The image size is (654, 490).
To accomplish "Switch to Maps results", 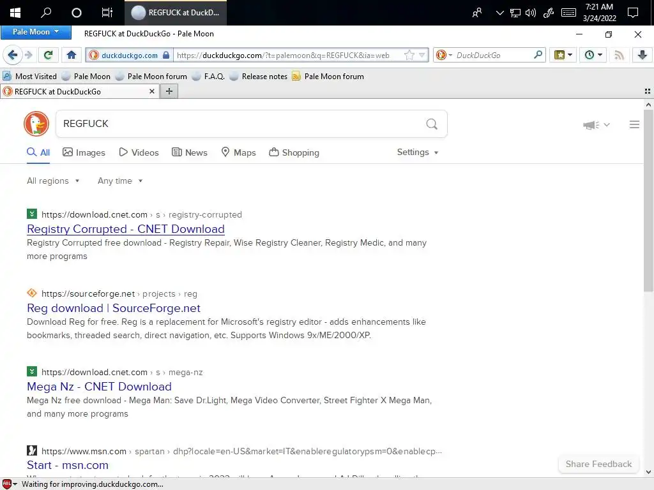I will click(238, 152).
